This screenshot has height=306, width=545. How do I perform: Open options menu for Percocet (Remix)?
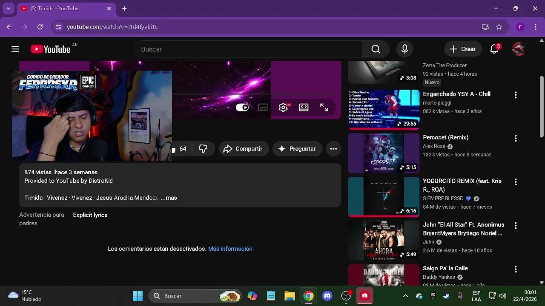516,138
